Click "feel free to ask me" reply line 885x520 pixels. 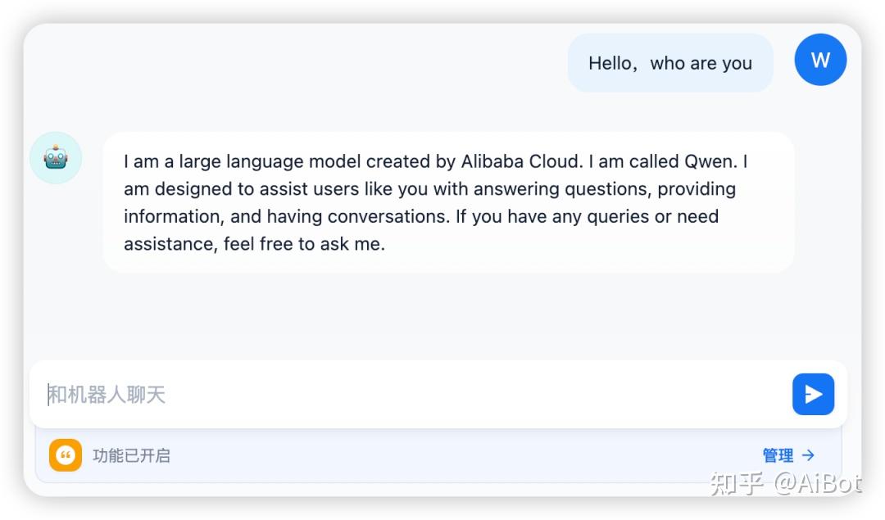[303, 244]
